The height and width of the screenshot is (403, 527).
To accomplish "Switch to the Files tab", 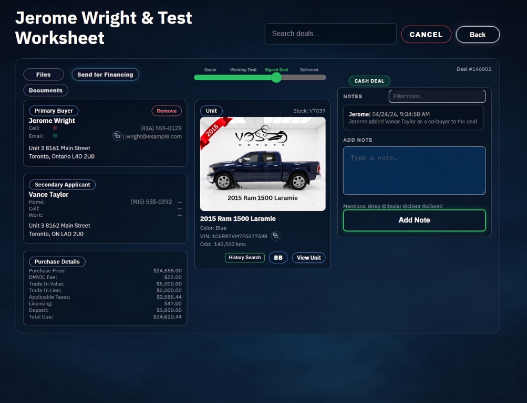I will click(x=44, y=74).
